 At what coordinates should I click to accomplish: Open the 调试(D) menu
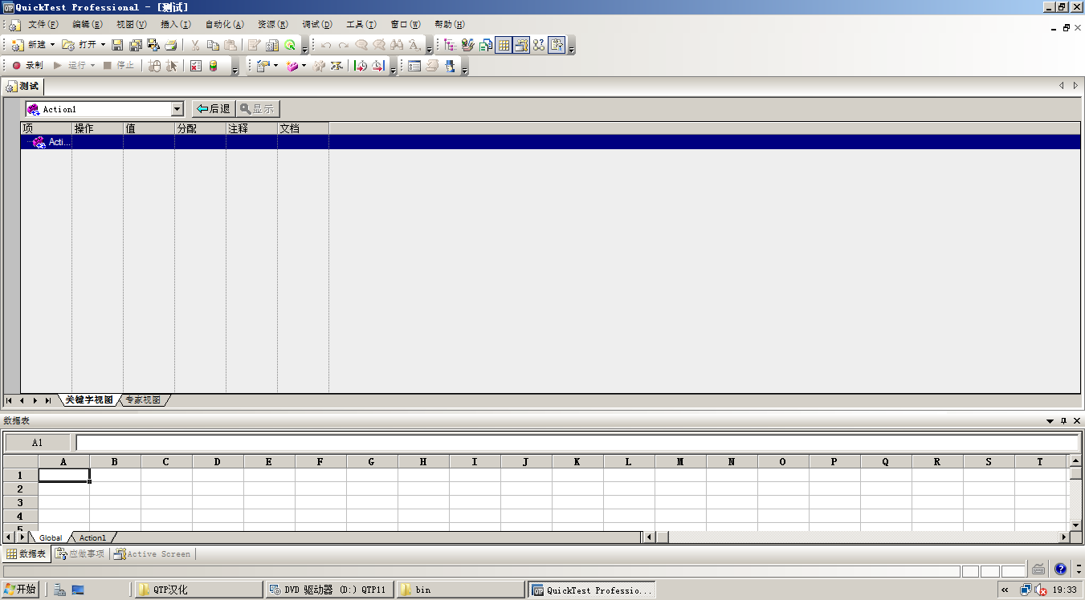click(317, 25)
